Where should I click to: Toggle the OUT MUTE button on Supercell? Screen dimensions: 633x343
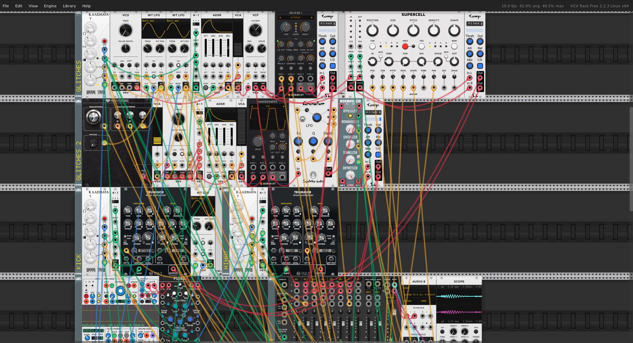(x=446, y=57)
